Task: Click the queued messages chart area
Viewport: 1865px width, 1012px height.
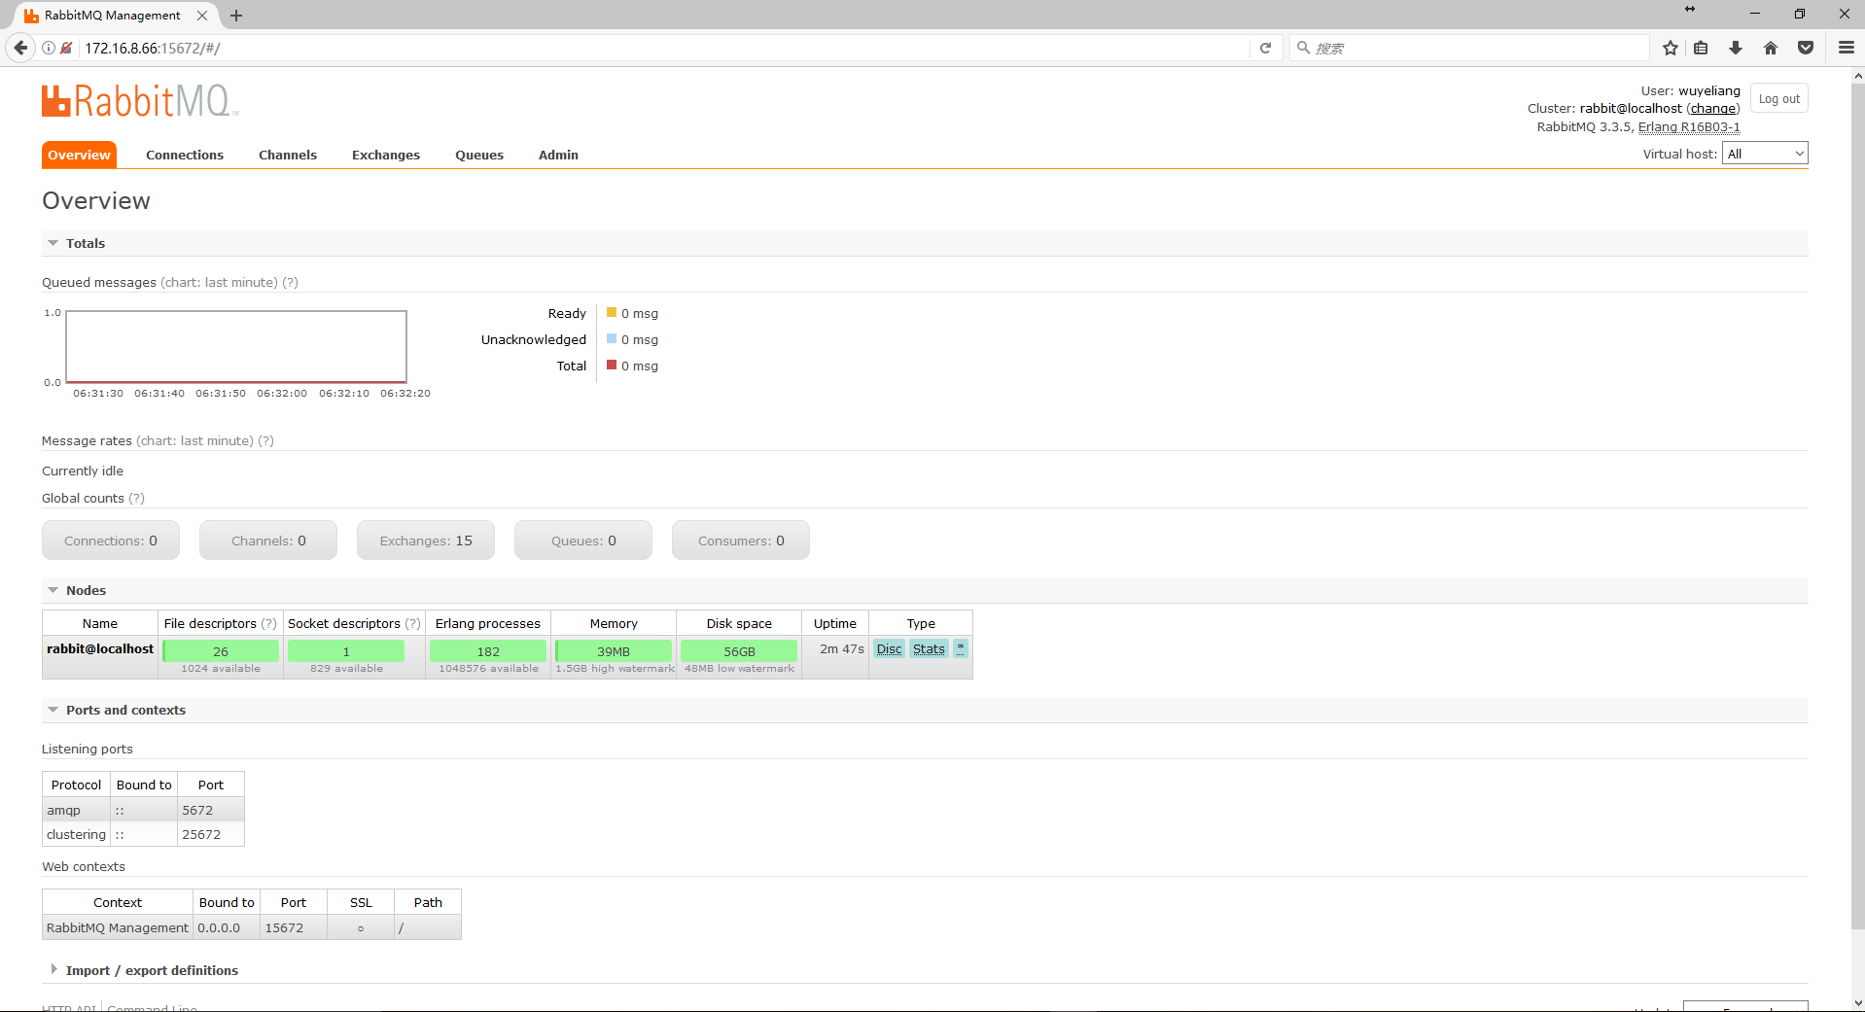Action: [x=236, y=347]
